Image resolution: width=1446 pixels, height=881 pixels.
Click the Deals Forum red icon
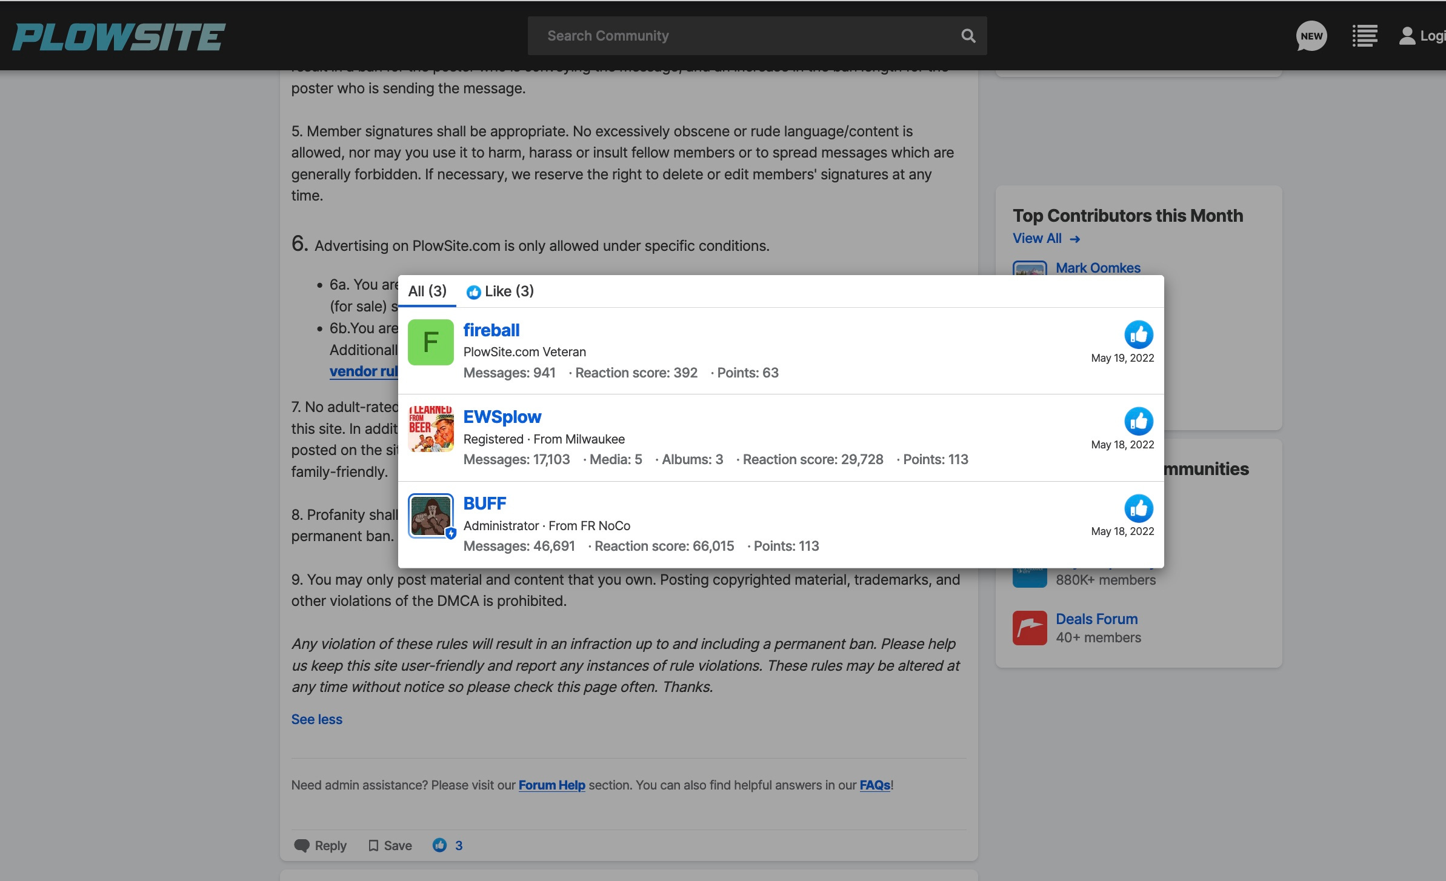1029,628
